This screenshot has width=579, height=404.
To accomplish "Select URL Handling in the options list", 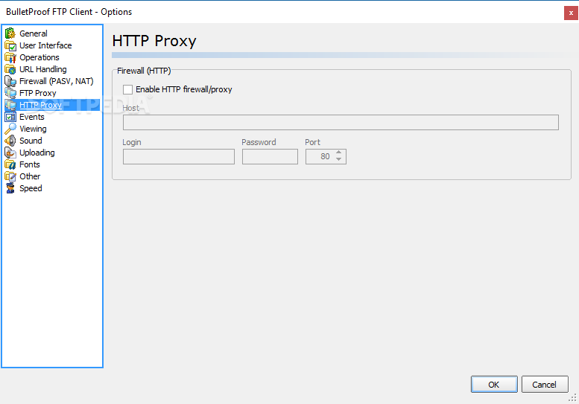I will (42, 69).
